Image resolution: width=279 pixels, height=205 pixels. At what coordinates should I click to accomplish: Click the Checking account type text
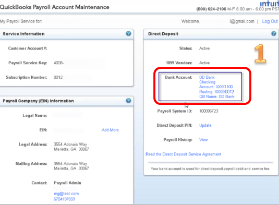coord(207,82)
